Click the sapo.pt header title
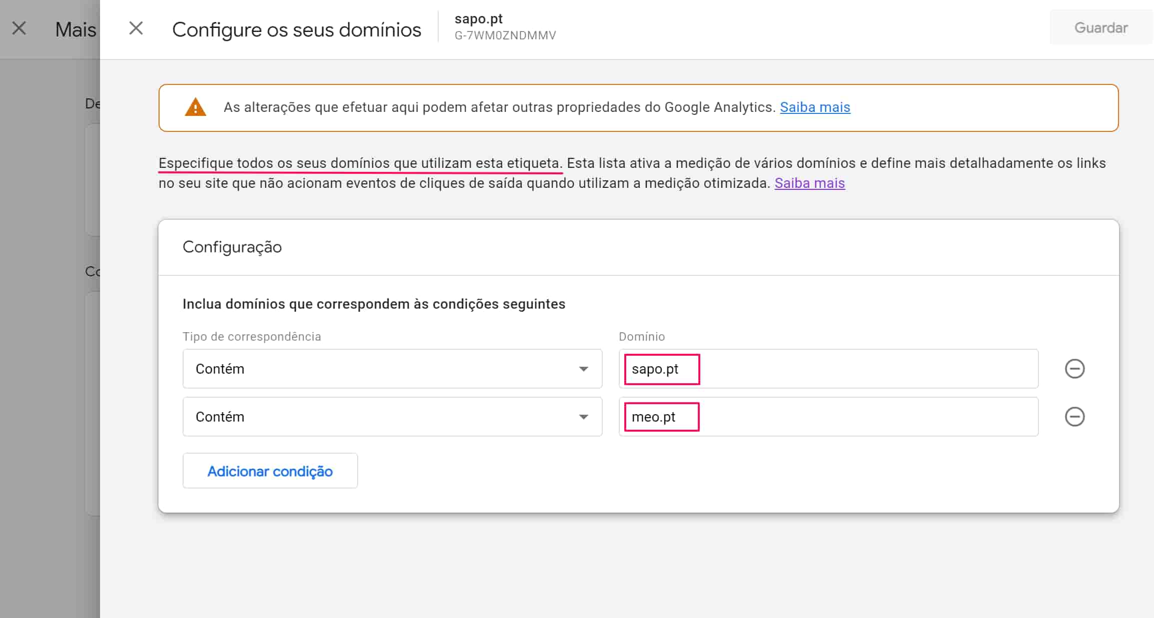 [479, 18]
